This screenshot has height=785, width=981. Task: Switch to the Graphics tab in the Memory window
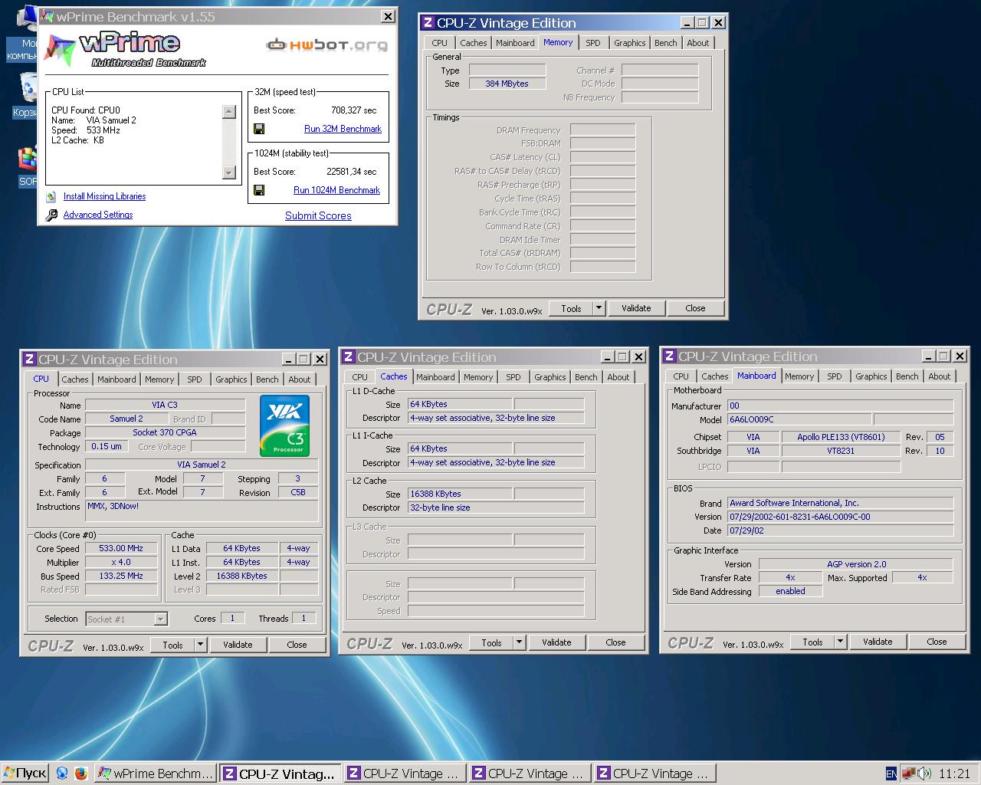[629, 43]
